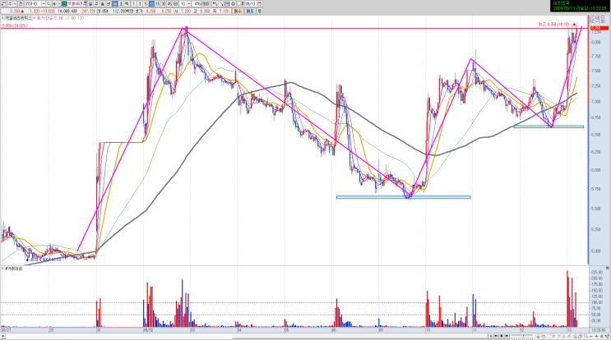Image resolution: width=611 pixels, height=340 pixels.
Task: Select the weekly (주) chart period button
Action: tap(96, 3)
